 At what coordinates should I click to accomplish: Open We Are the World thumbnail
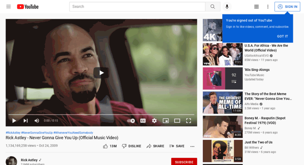(x=223, y=54)
